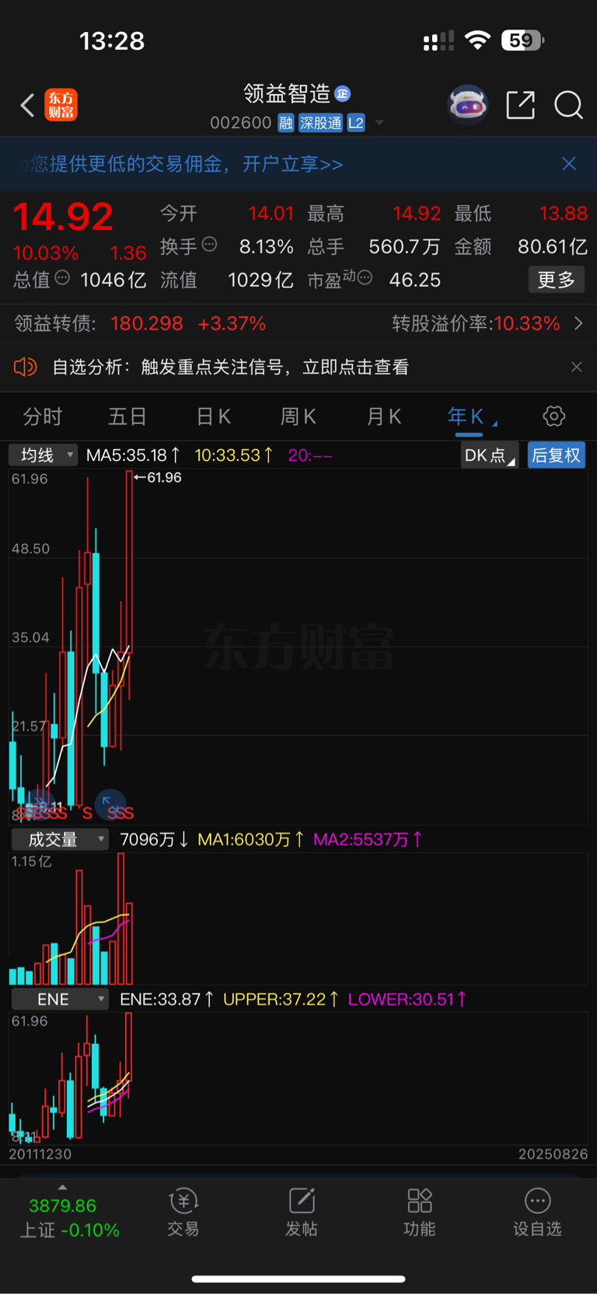Open the search magnifier icon

click(568, 105)
